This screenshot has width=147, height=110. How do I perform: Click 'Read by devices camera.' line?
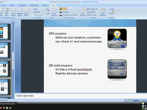point(72,73)
